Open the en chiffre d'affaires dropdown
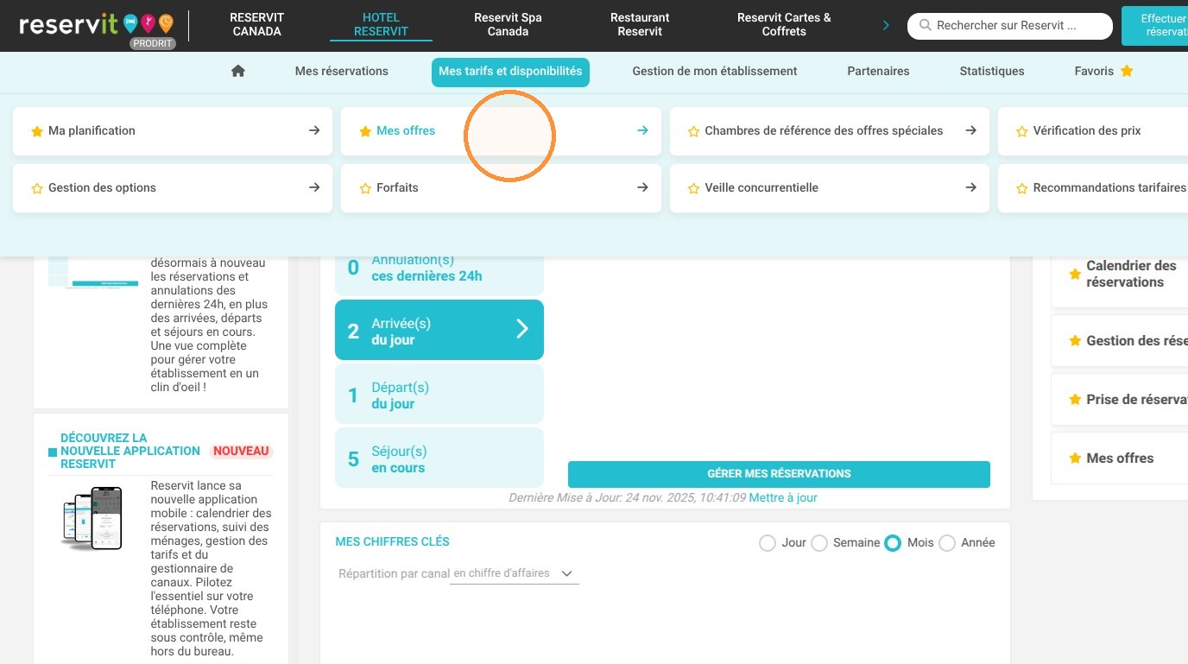 (515, 573)
